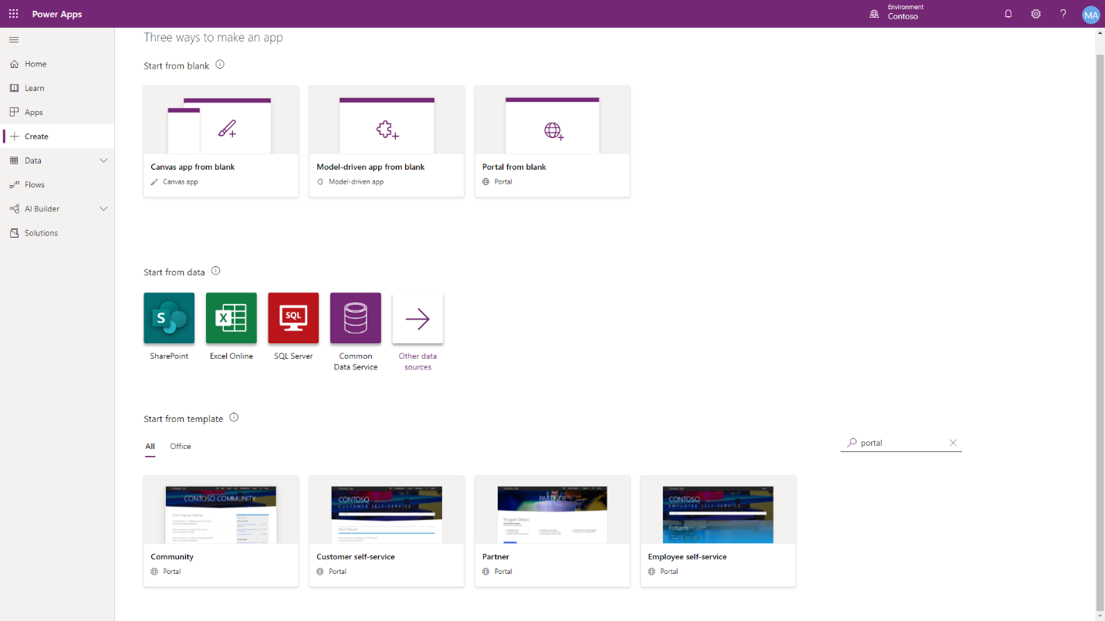Click the Partner template title
This screenshot has height=621, width=1105.
pyautogui.click(x=495, y=557)
